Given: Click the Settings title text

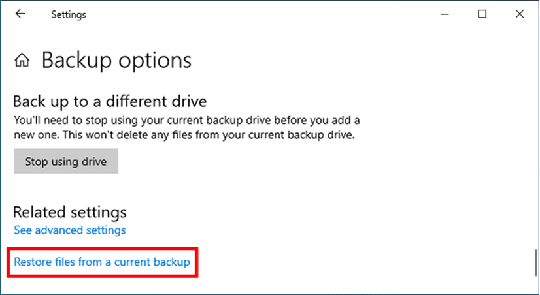Looking at the screenshot, I should pos(69,15).
